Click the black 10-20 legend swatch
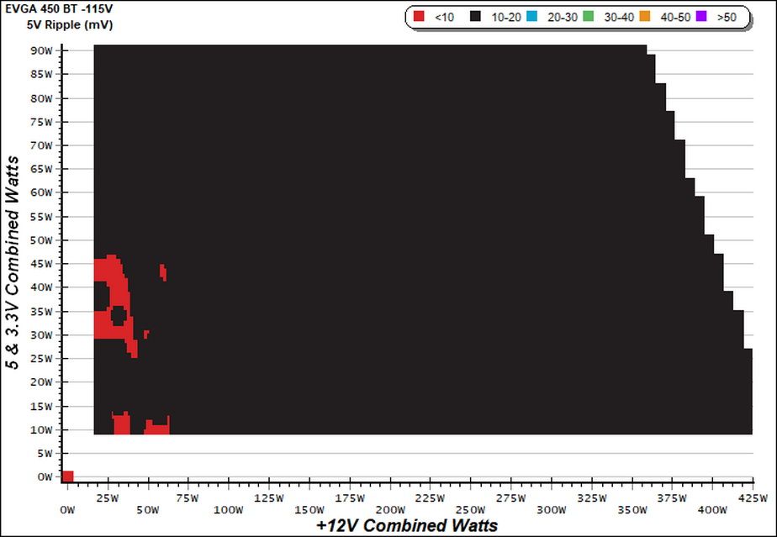The width and height of the screenshot is (777, 537). click(x=475, y=16)
